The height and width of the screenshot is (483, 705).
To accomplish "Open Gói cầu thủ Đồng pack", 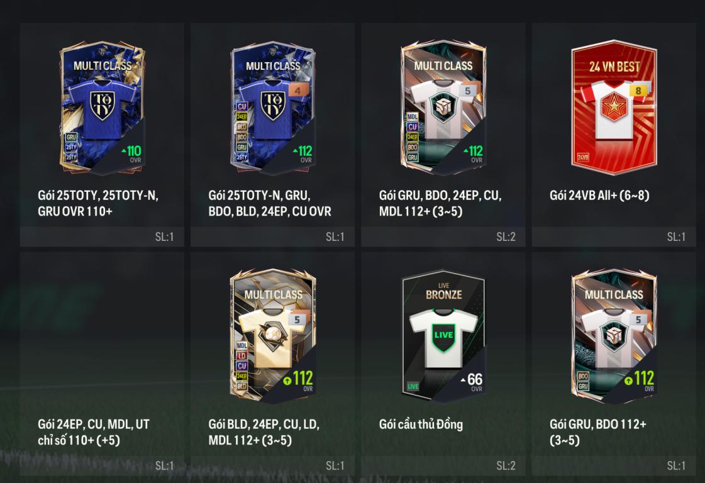I will coord(421,424).
